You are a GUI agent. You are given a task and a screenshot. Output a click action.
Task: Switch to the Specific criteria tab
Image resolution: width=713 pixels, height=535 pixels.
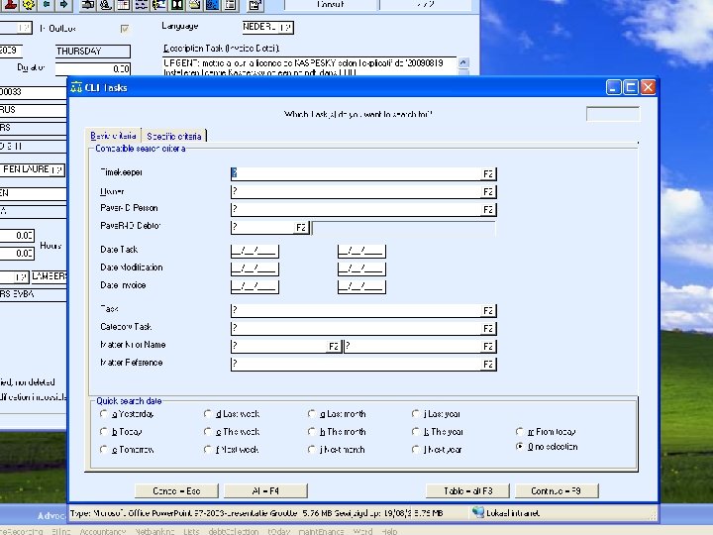tap(174, 136)
